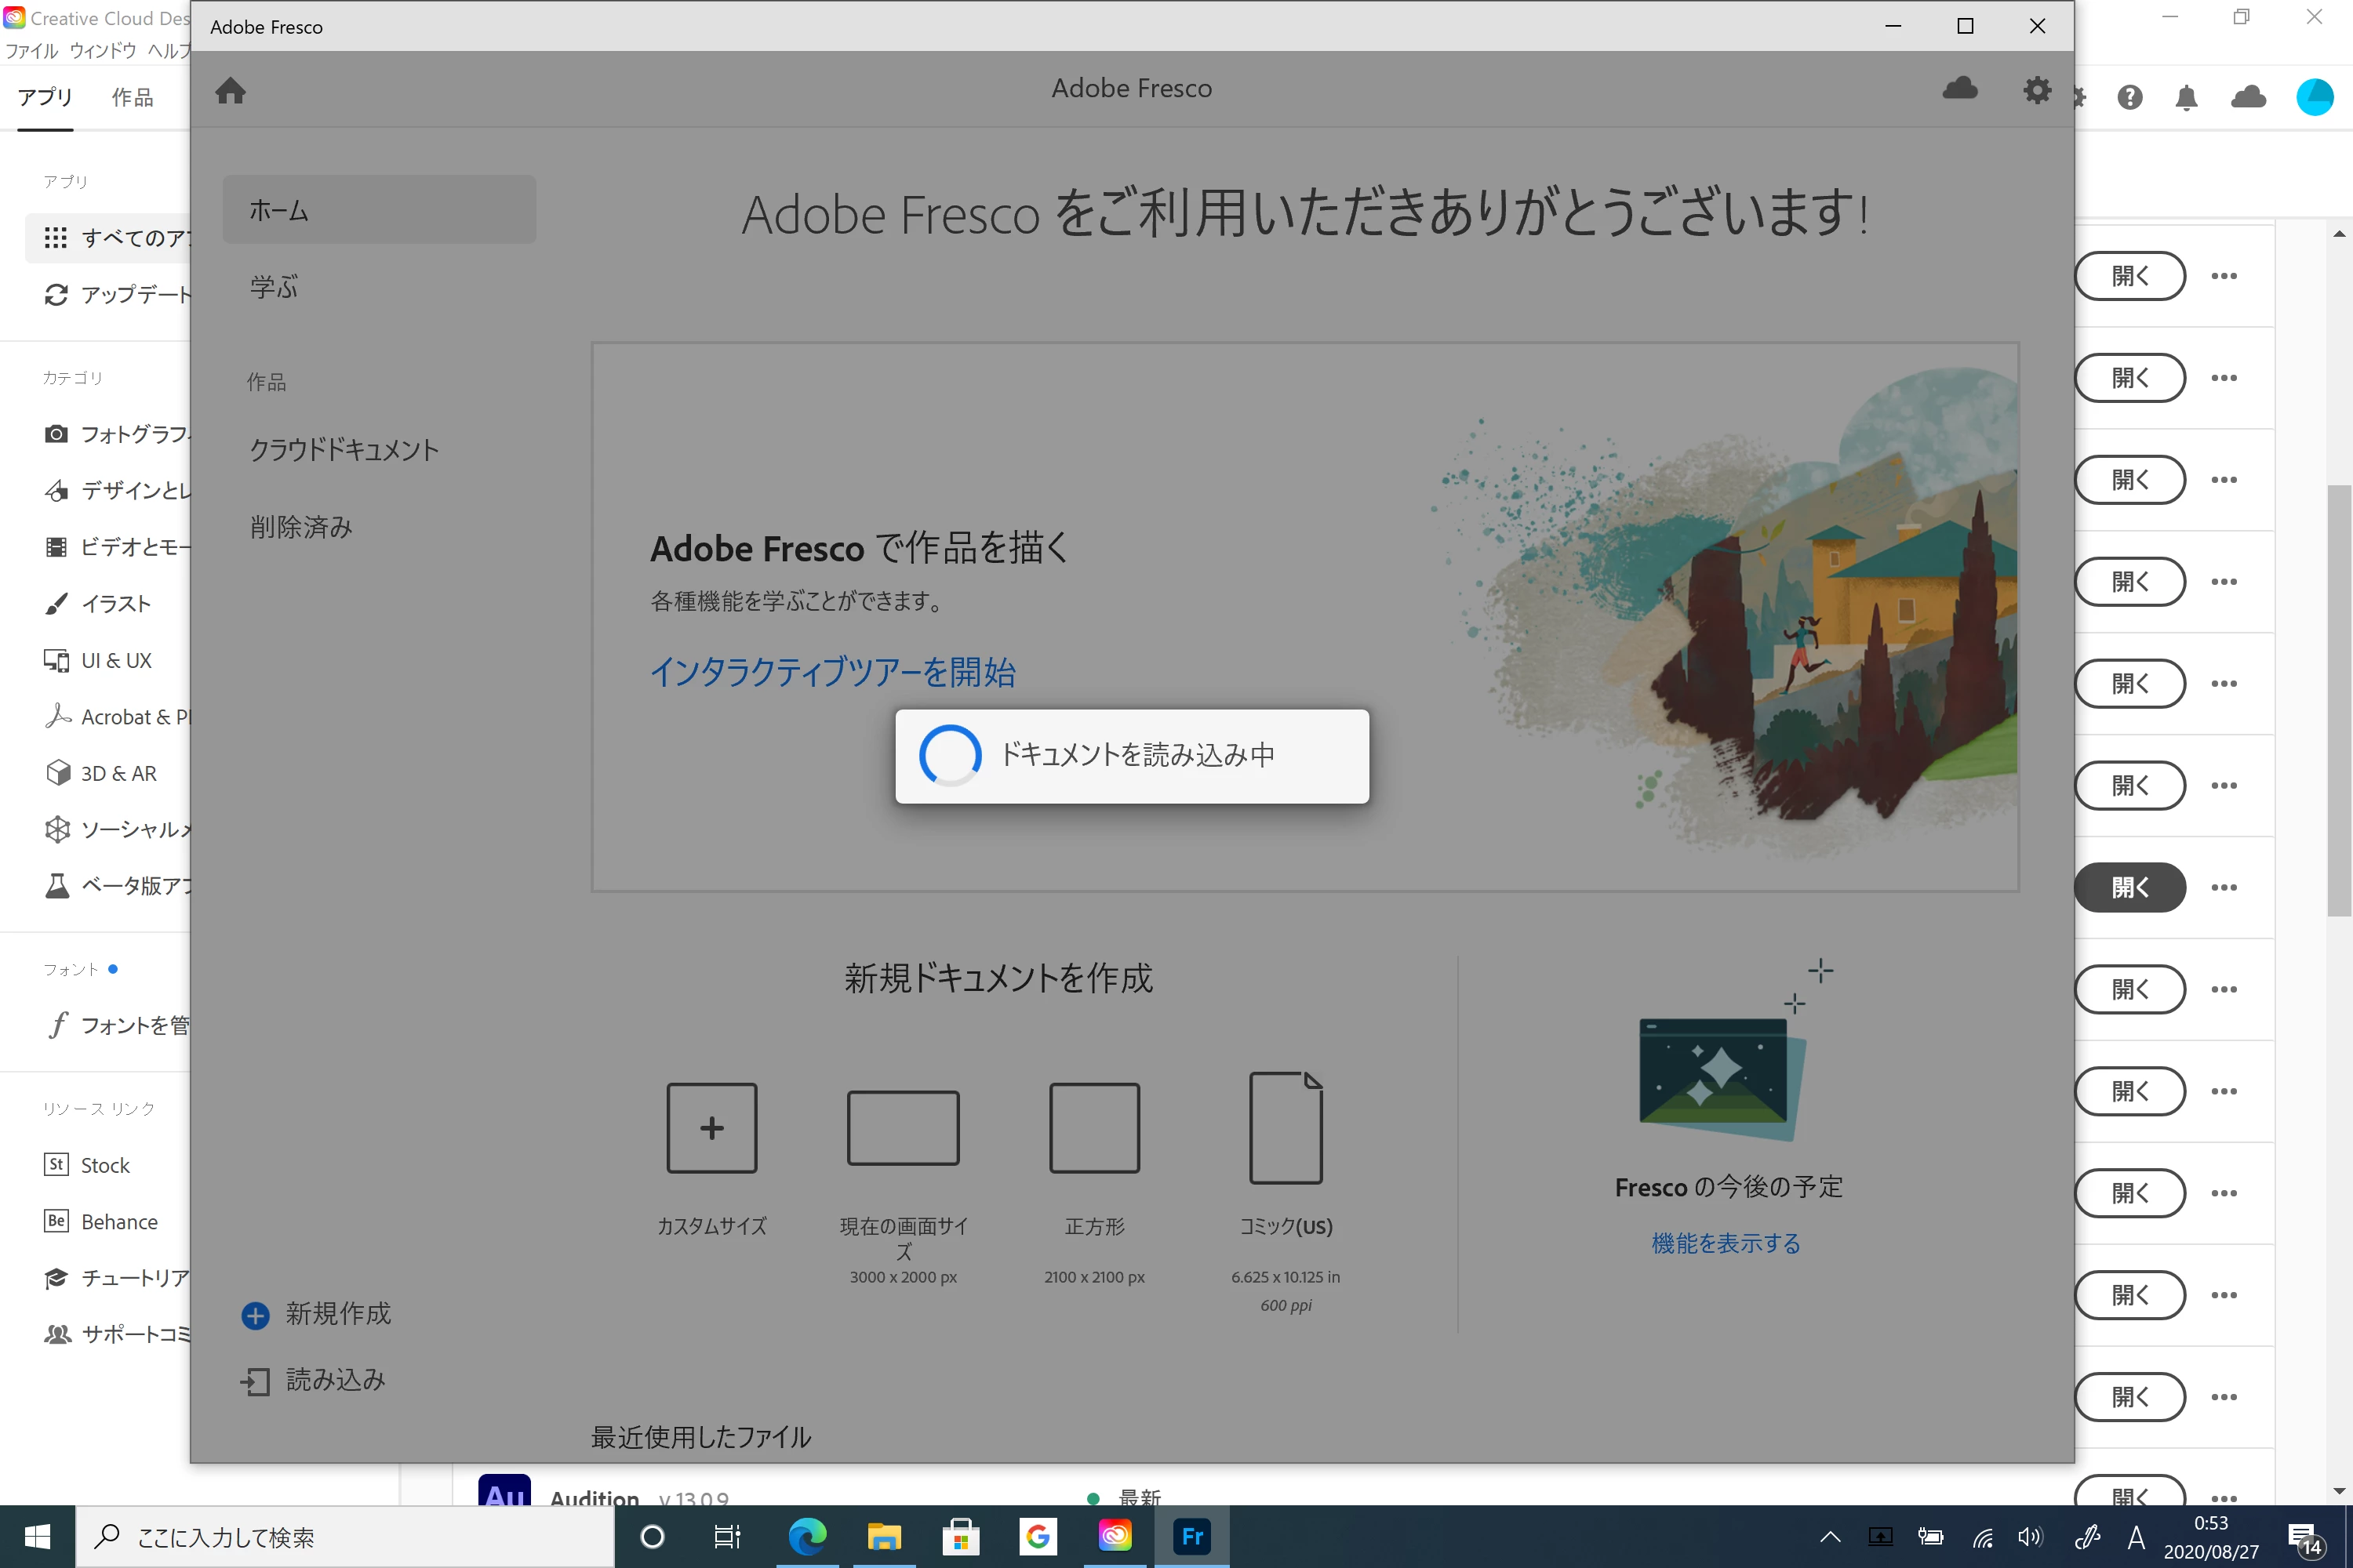Start the interactive tour link
Image resolution: width=2353 pixels, height=1568 pixels.
[832, 672]
